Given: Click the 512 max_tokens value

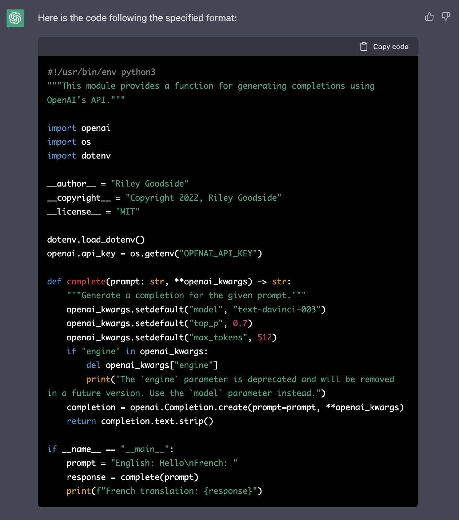Looking at the screenshot, I should (264, 337).
